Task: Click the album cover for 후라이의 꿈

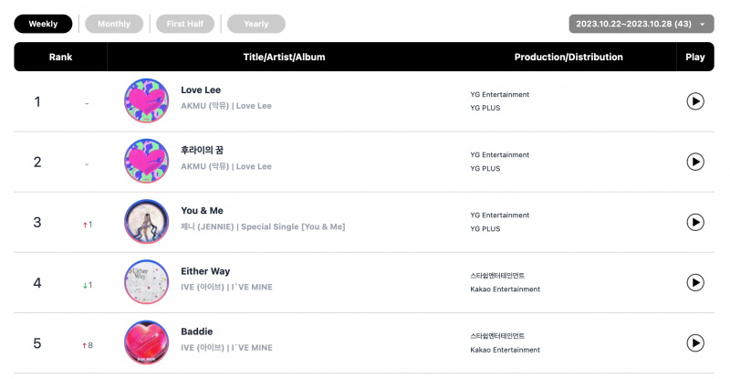Action: [147, 161]
